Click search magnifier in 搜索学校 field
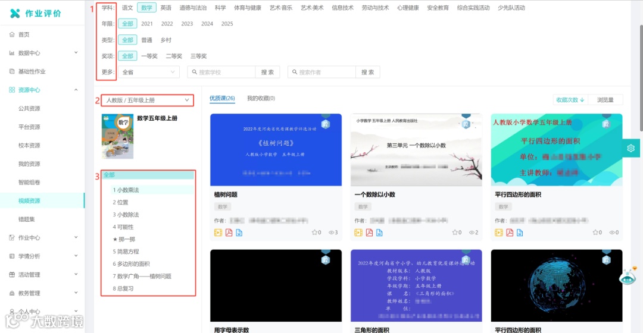 coord(194,72)
